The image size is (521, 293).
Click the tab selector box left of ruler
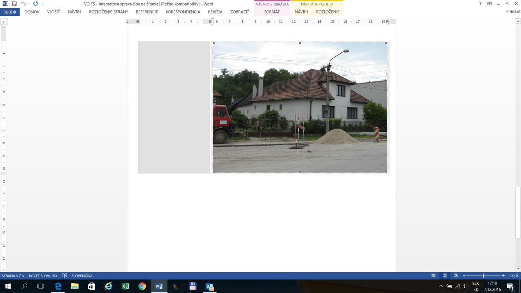4,22
